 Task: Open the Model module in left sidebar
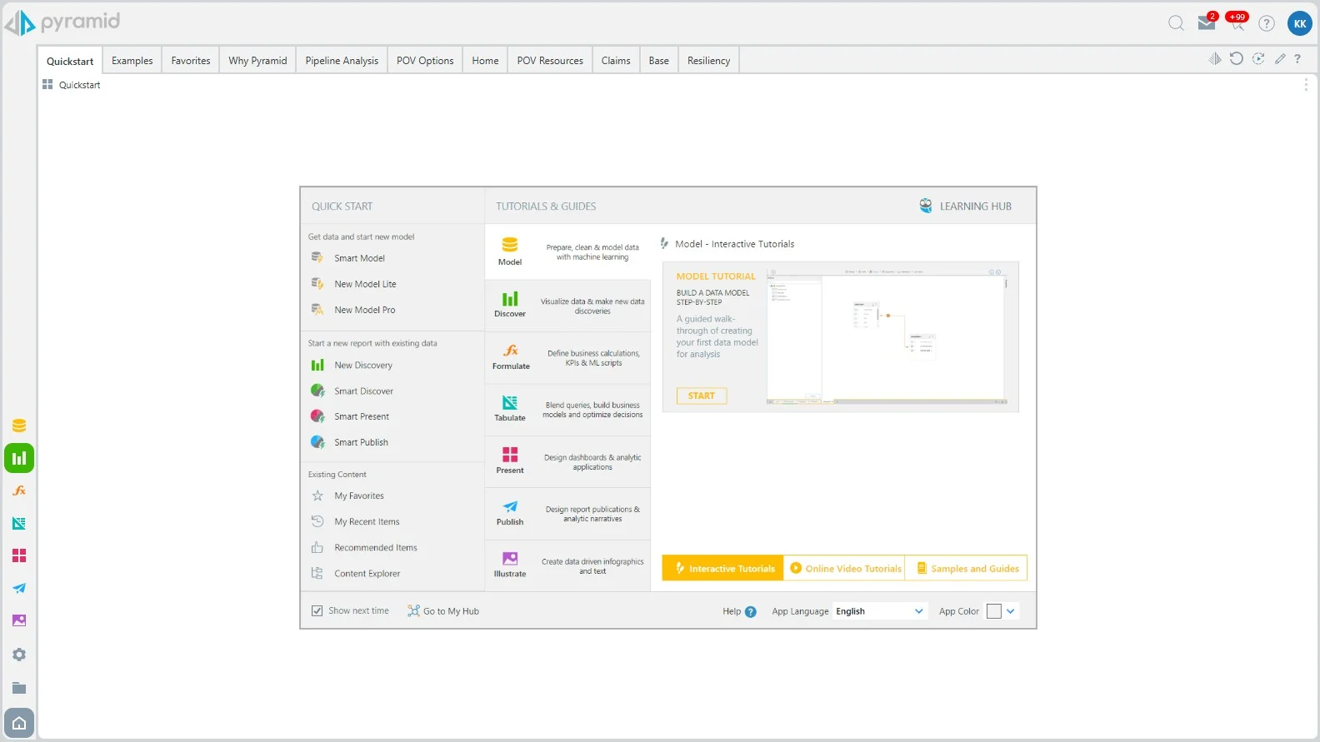tap(19, 426)
